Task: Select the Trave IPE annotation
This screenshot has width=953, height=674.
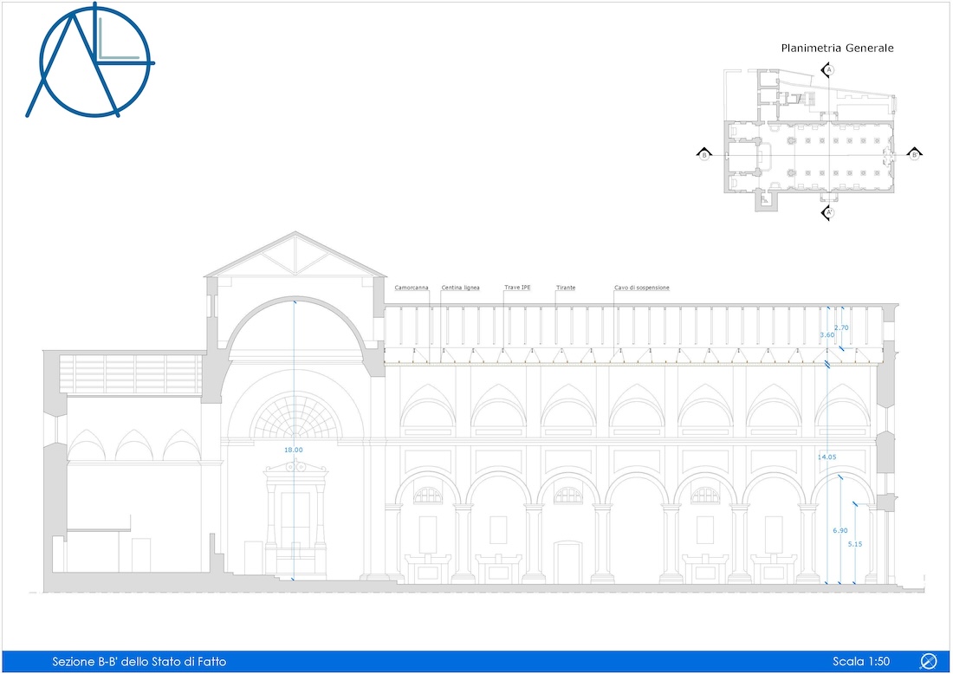Action: pyautogui.click(x=517, y=287)
